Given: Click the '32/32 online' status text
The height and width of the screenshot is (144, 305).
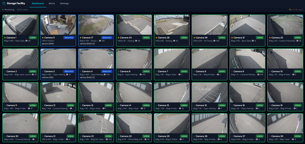Looking at the screenshot, I should click(x=22, y=9).
